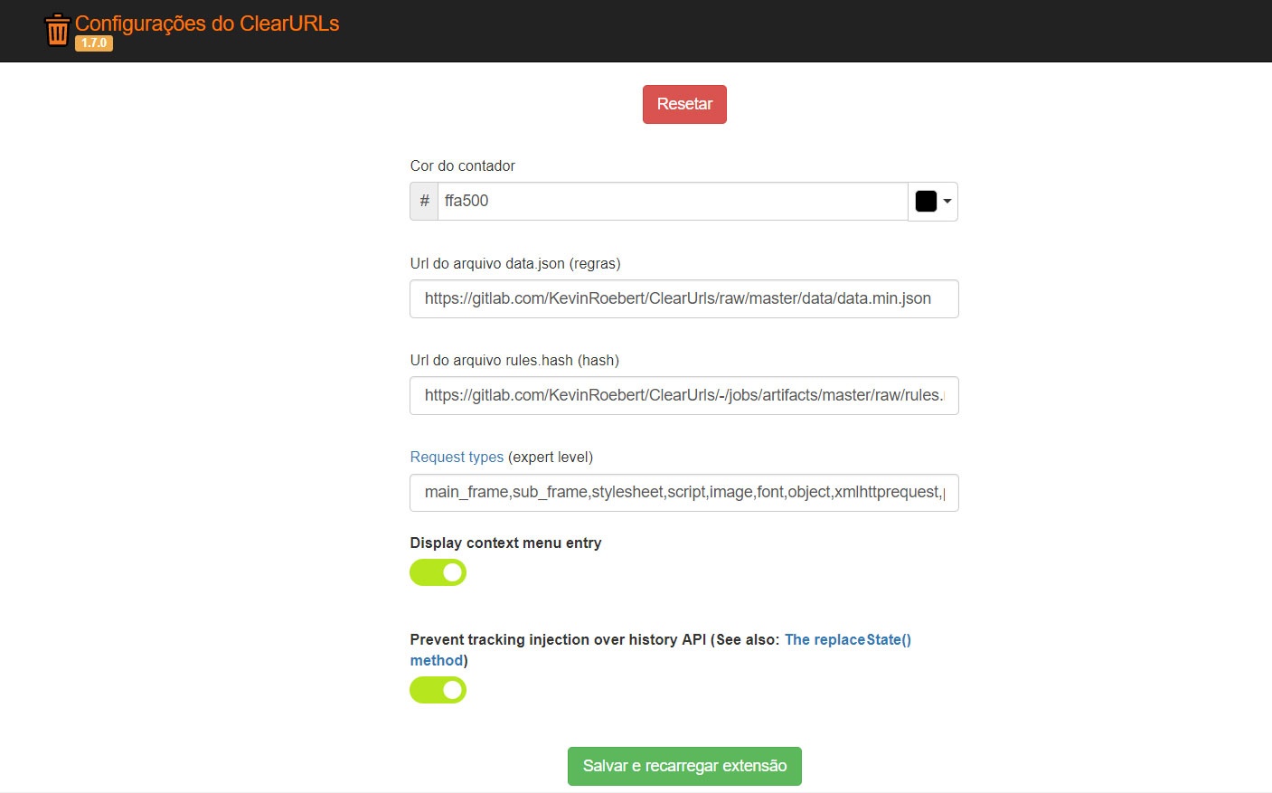
Task: Turn off history API tracking prevention toggle
Action: pyautogui.click(x=438, y=690)
